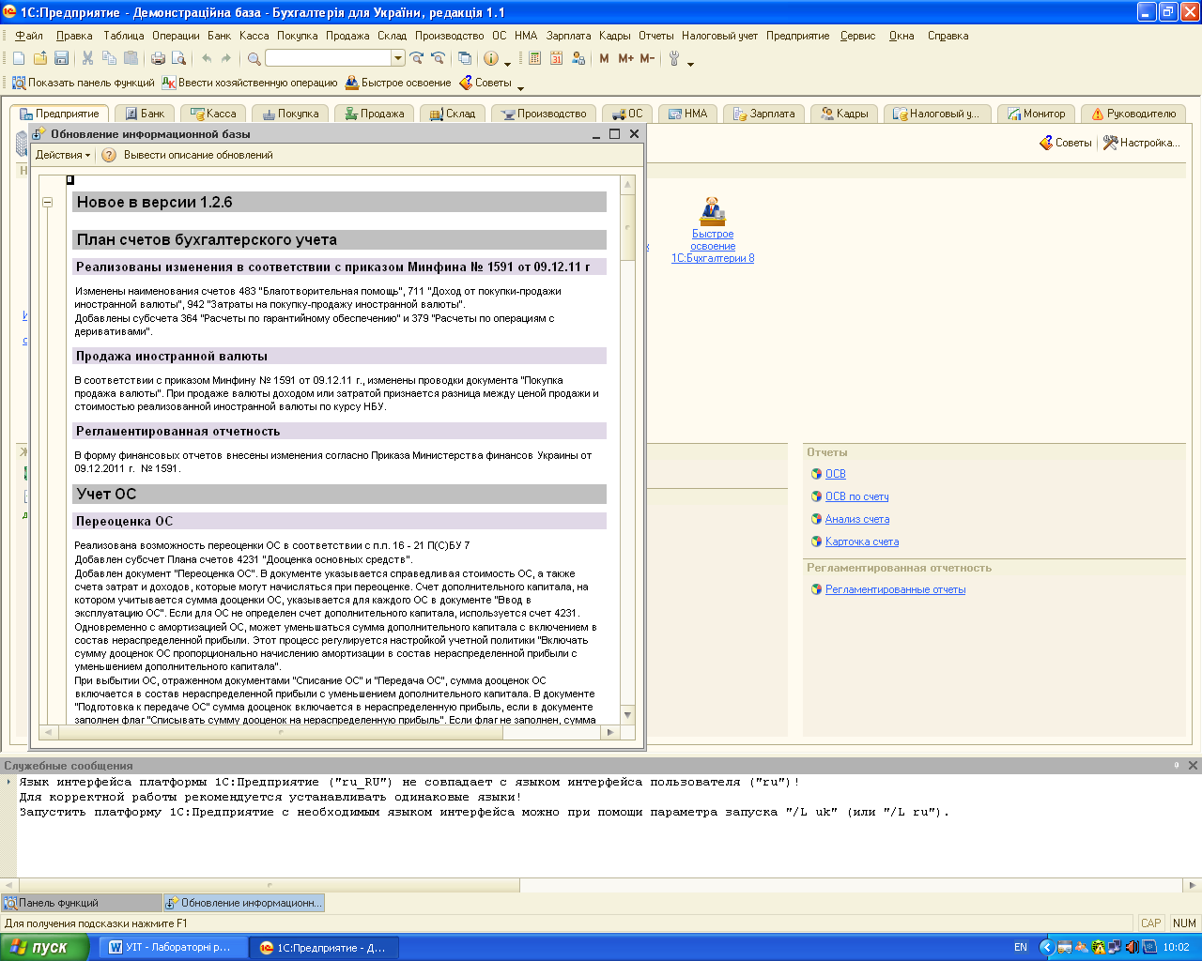Open the Сервис menu
The width and height of the screenshot is (1202, 961).
(857, 36)
